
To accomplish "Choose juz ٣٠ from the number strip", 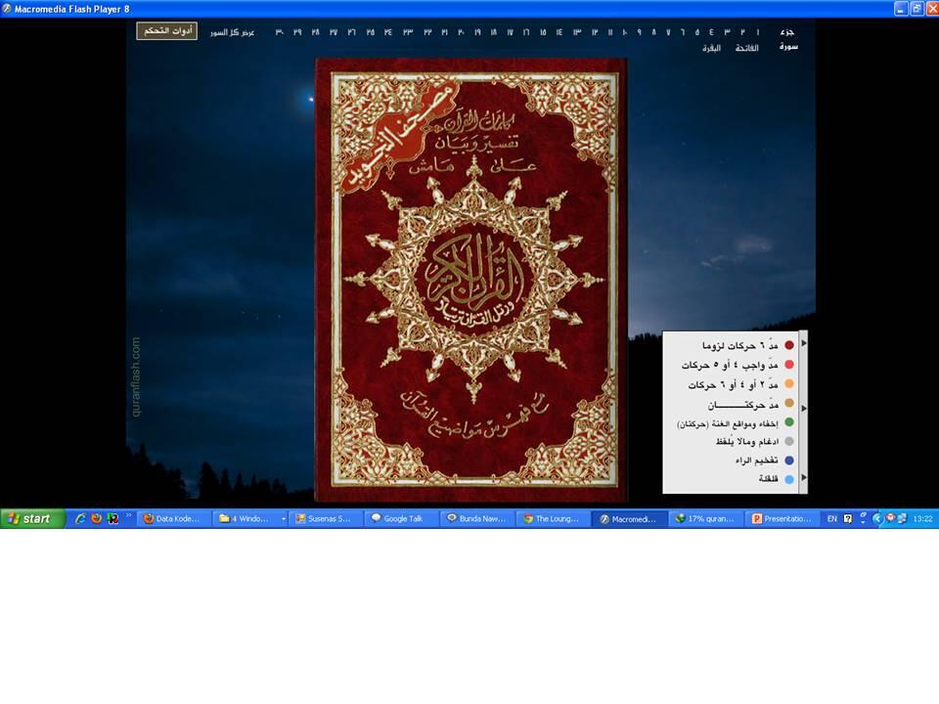I will [x=279, y=32].
